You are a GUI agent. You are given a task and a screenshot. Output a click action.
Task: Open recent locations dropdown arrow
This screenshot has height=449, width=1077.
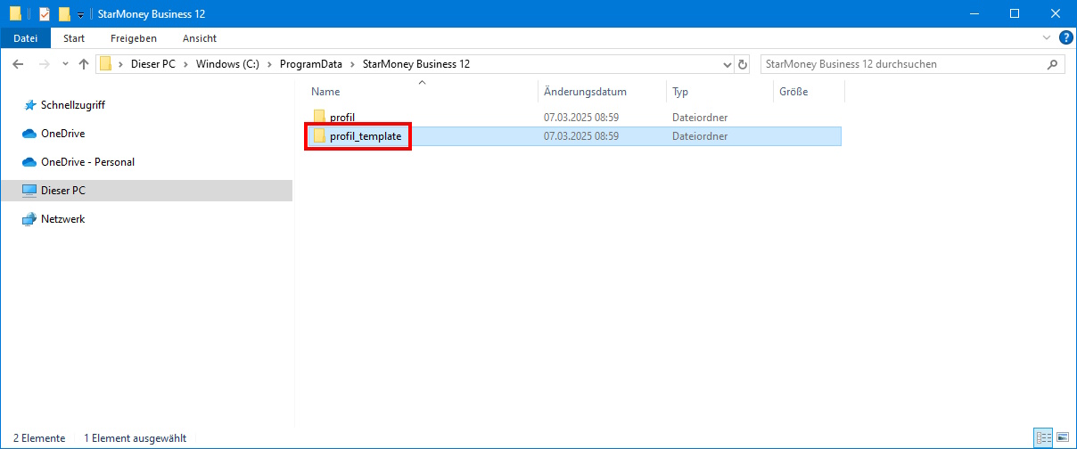[x=65, y=65]
